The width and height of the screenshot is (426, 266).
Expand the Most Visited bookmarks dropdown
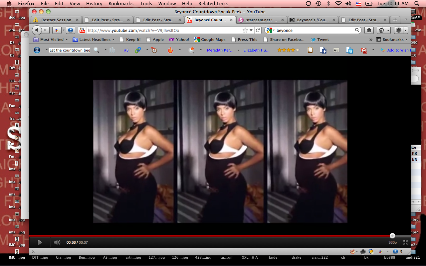[x=51, y=40]
